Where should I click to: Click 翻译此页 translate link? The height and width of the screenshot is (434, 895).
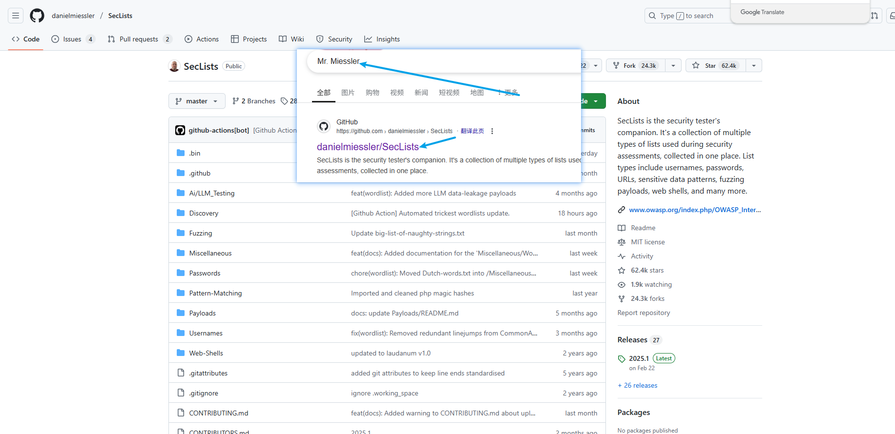point(472,131)
